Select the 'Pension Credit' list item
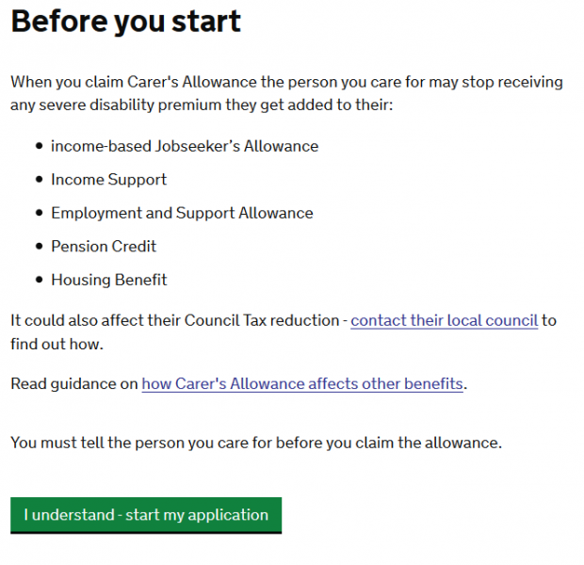This screenshot has width=584, height=565. coord(104,246)
